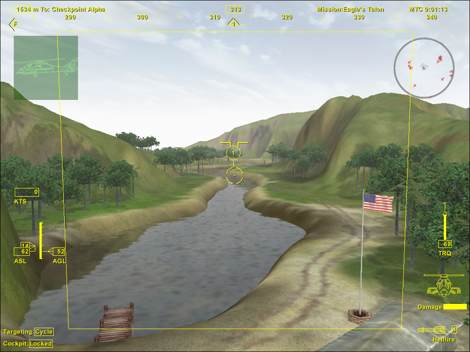Click the F direction arrow at top left
Image resolution: width=470 pixels, height=352 pixels.
[14, 24]
